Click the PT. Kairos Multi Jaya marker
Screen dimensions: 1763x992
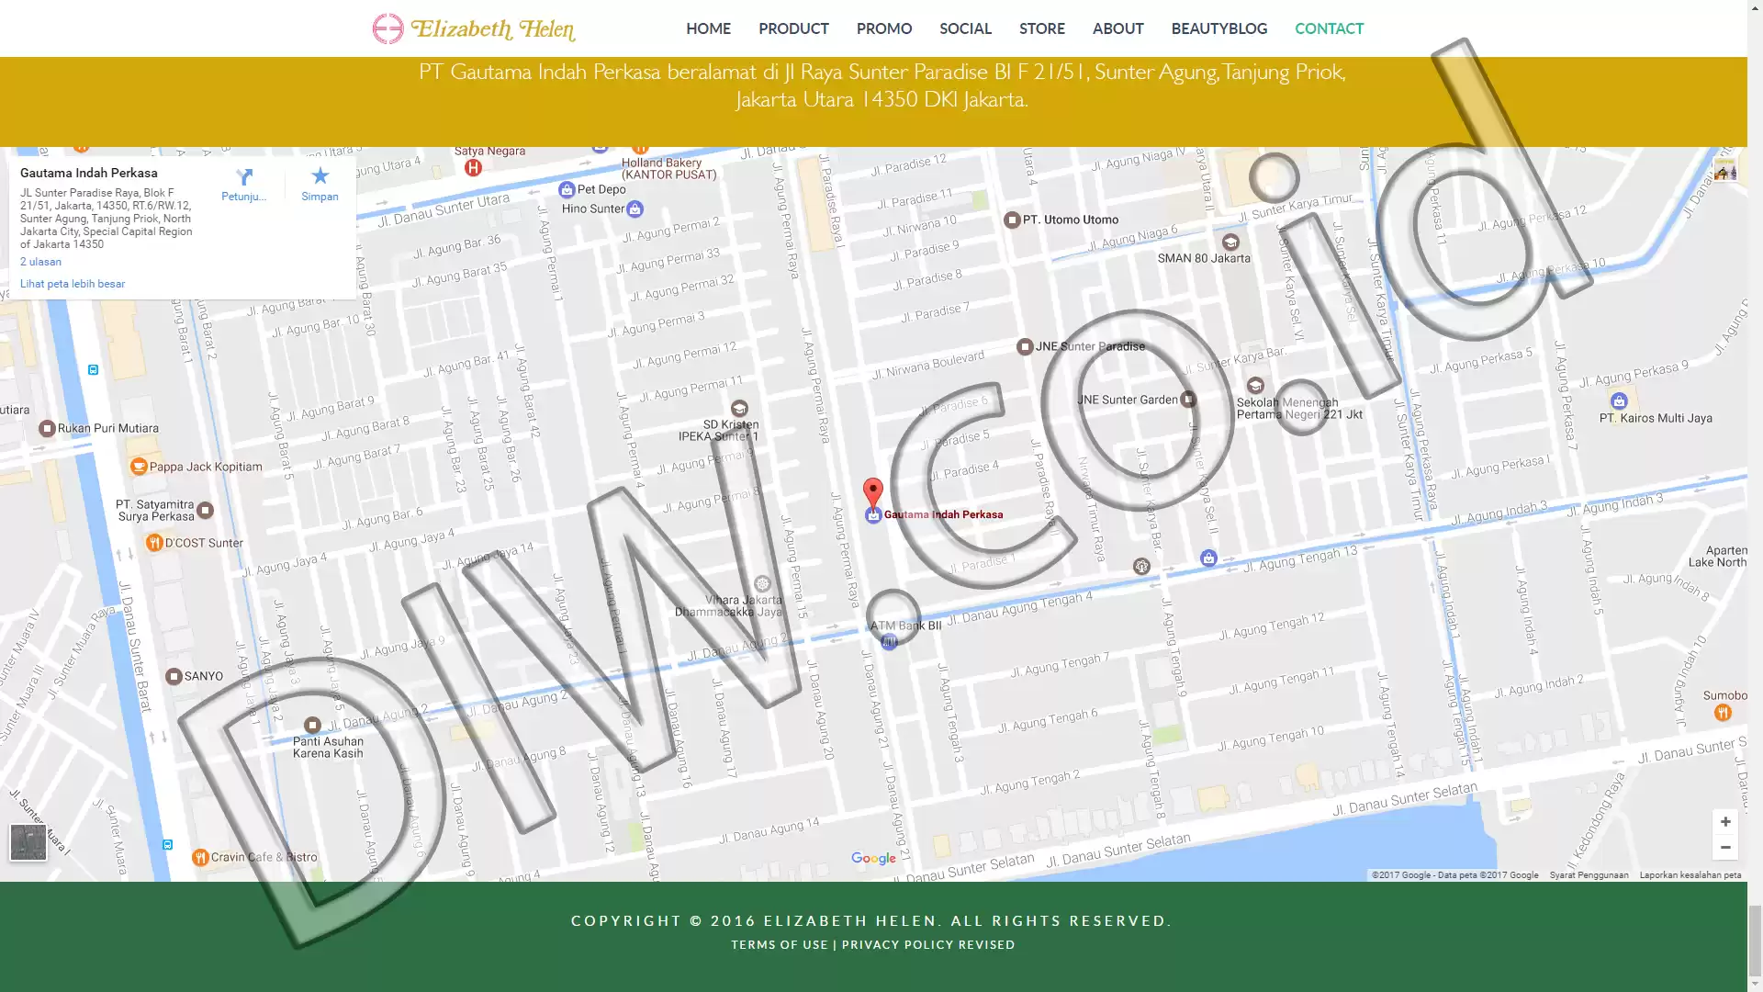coord(1619,401)
